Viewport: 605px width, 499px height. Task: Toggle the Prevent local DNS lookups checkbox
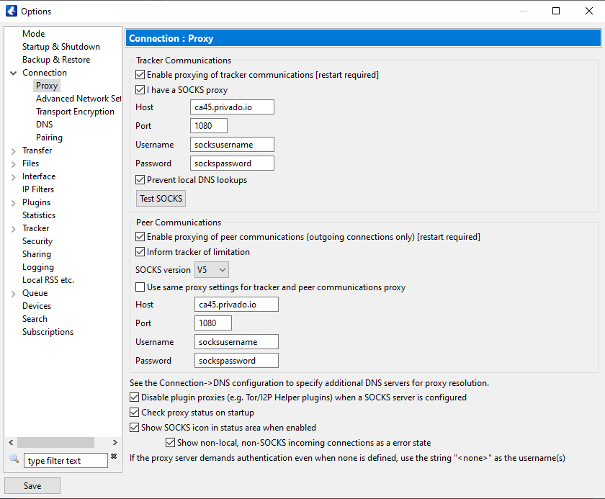coord(140,180)
